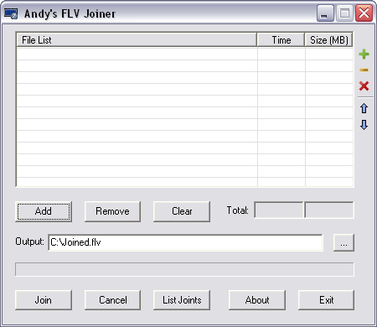377x327 pixels.
Task: Click the app icon in the title bar
Action: [11, 13]
